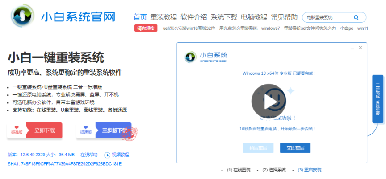This screenshot has height=179, width=386.
Task: Click the 三步完成 系统重装 side tab
Action: coord(378,99)
